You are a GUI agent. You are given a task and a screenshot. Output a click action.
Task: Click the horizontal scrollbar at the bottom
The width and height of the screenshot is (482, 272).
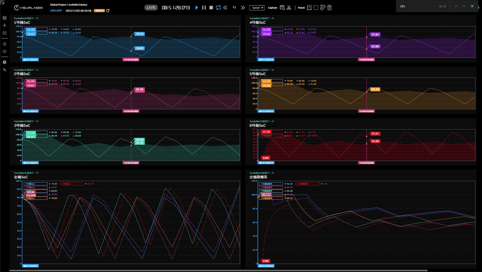[x=219, y=270]
